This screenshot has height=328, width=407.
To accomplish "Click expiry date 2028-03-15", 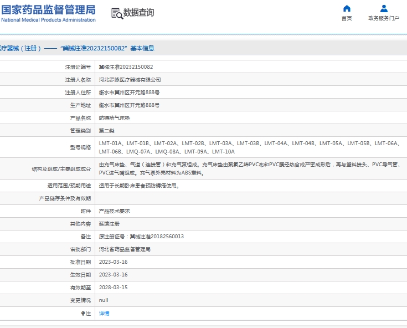I will 113,287.
